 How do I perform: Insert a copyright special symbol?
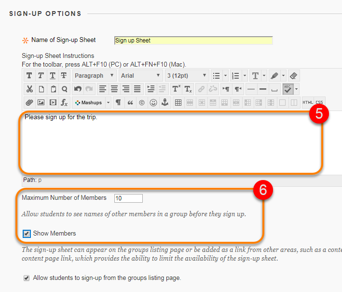(x=142, y=103)
